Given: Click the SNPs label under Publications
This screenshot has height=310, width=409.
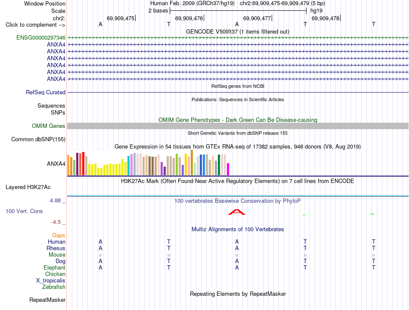Looking at the screenshot, I should 58,112.
